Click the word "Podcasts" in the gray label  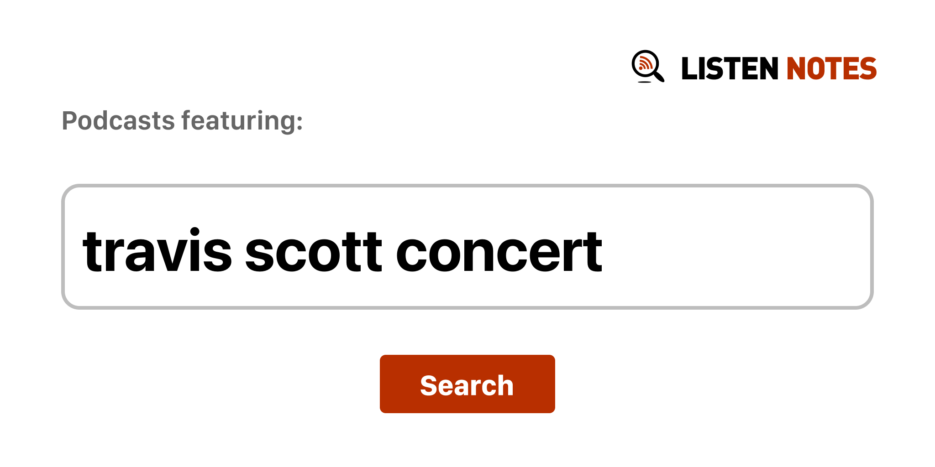pos(118,121)
